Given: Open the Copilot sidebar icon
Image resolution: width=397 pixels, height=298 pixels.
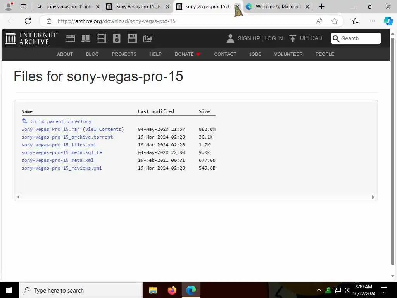Looking at the screenshot, I should [x=388, y=21].
